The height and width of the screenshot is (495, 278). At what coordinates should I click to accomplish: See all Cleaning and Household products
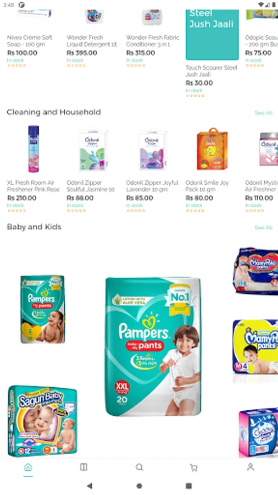click(264, 113)
